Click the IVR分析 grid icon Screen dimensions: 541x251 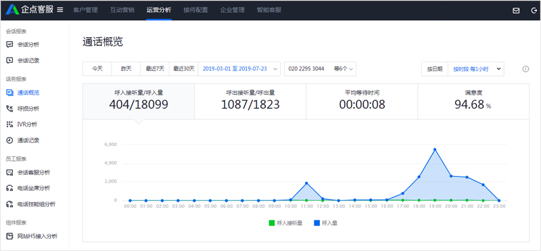(9, 124)
